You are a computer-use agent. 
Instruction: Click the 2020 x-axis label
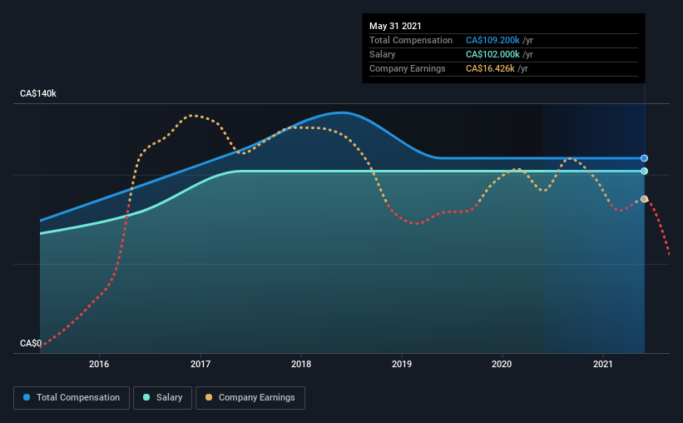(502, 364)
